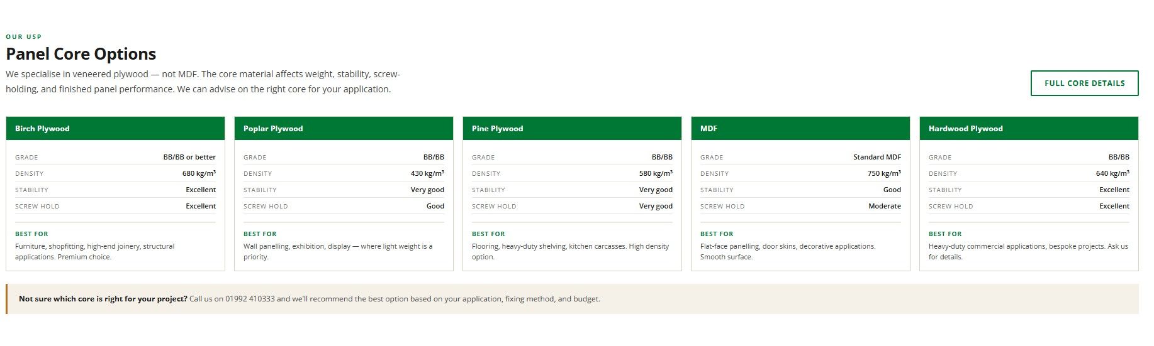Click the Full Core Details button

click(1084, 84)
